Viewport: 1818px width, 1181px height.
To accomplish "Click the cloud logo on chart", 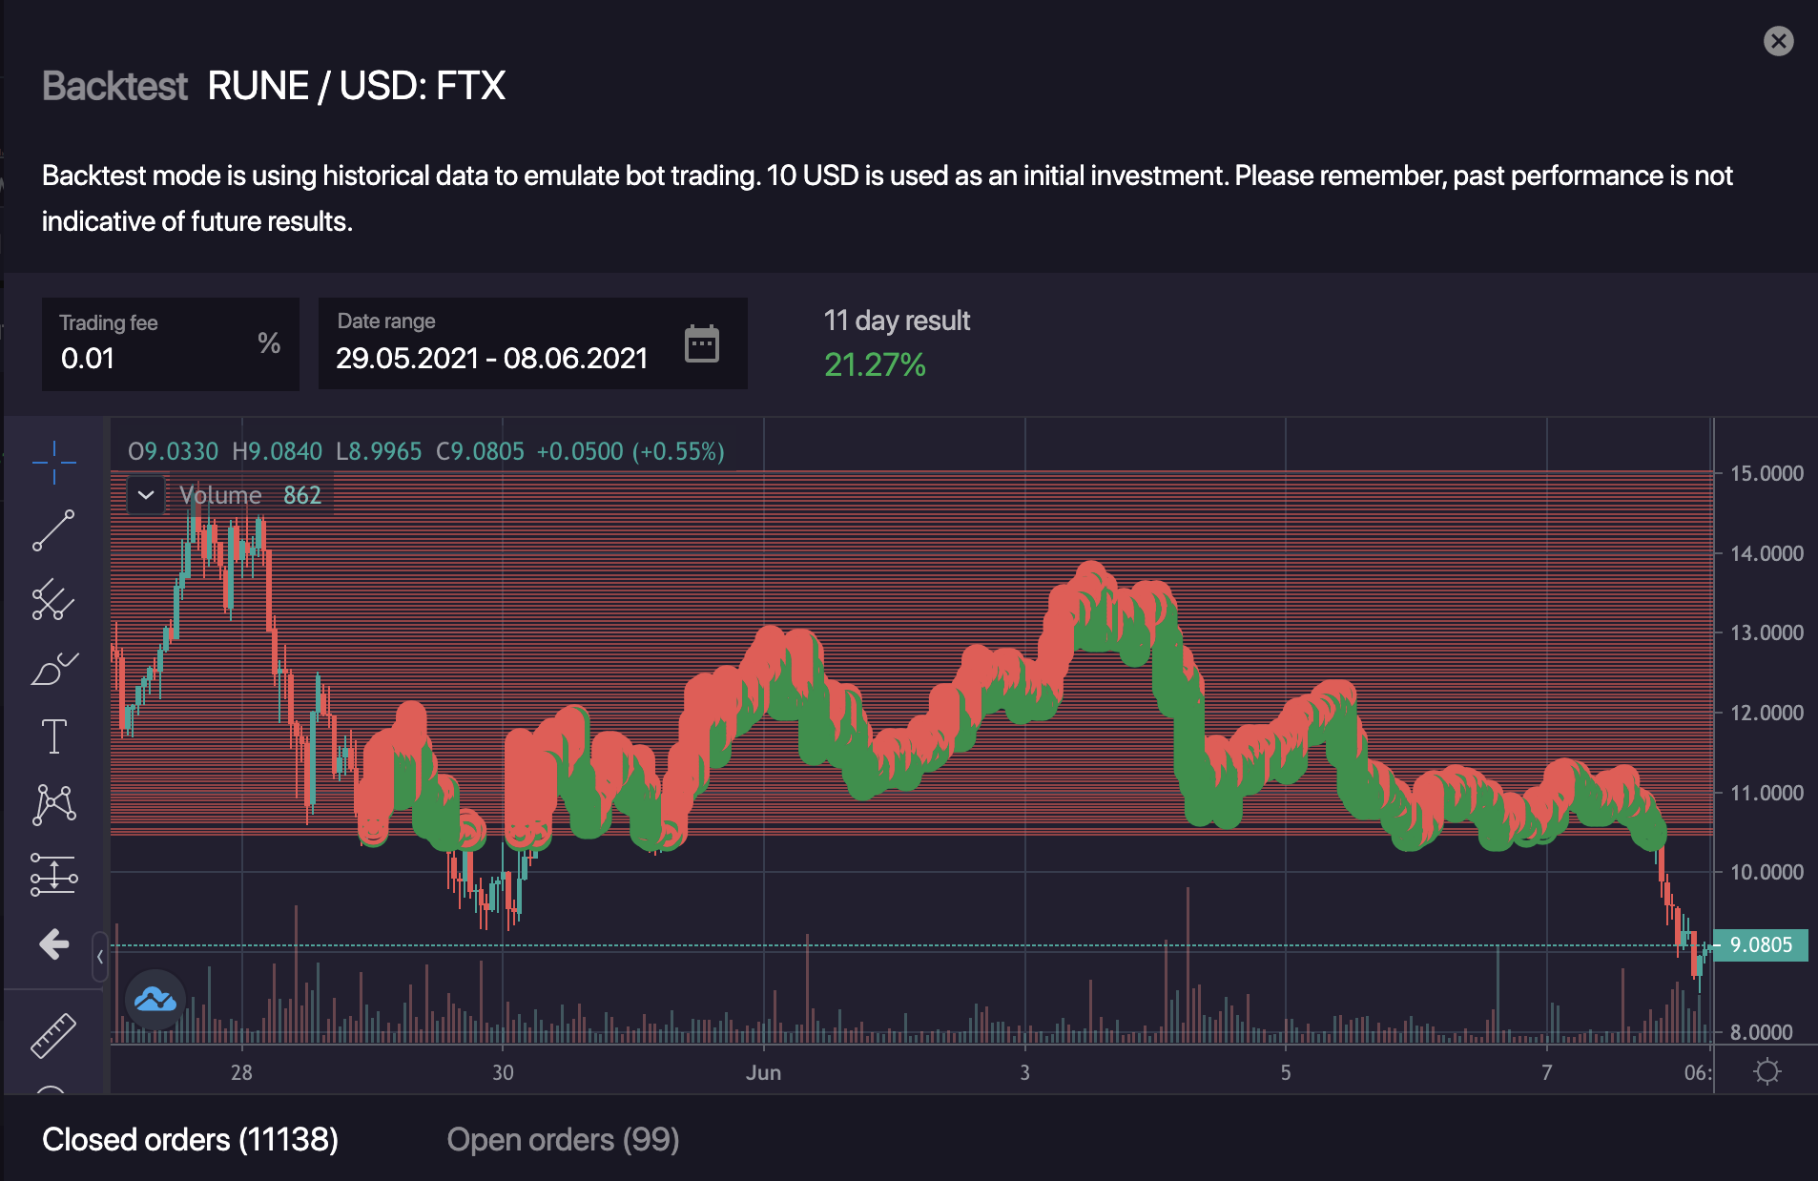I will coord(155,999).
